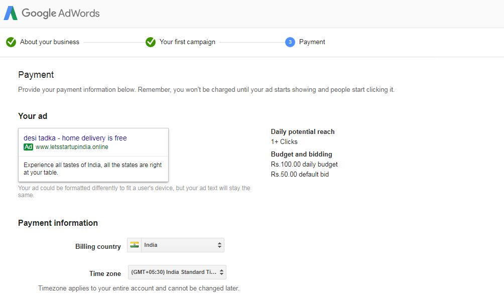Click the Time zone label
This screenshot has width=504, height=294.
pyautogui.click(x=105, y=273)
